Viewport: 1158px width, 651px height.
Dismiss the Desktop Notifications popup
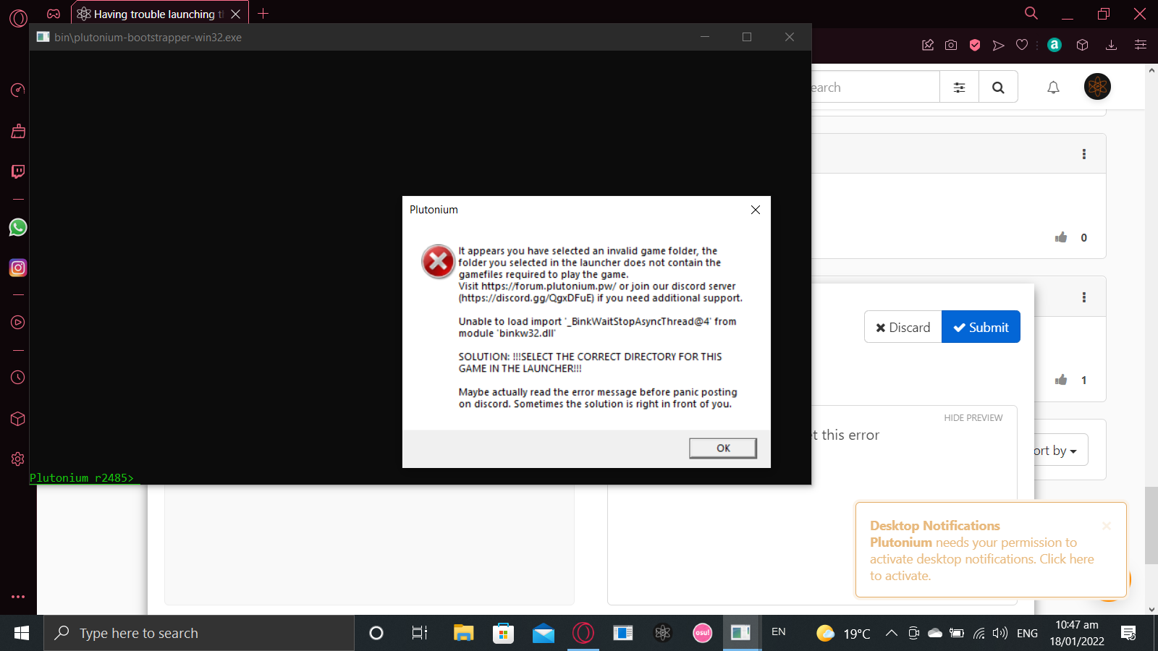[x=1106, y=526]
